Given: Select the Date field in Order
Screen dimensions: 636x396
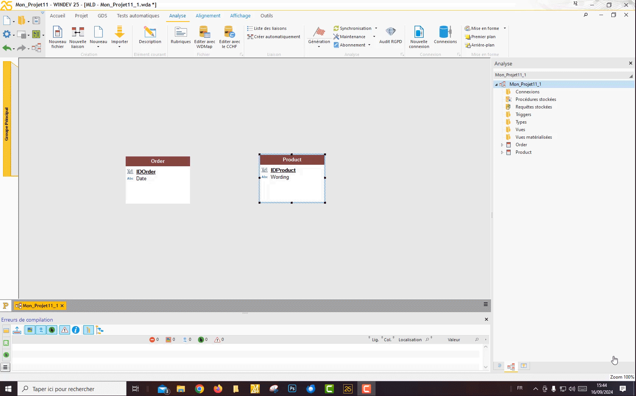Looking at the screenshot, I should [141, 179].
